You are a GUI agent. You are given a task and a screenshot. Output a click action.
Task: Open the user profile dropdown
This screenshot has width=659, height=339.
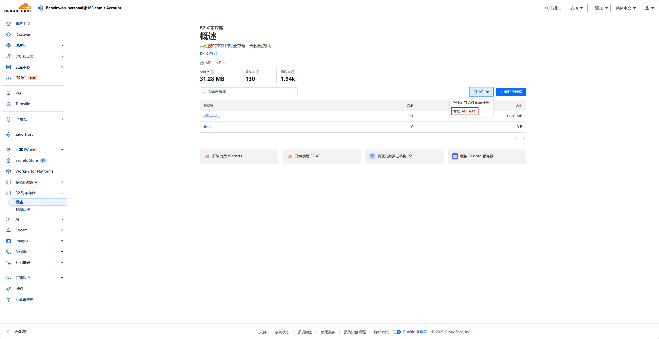(649, 8)
